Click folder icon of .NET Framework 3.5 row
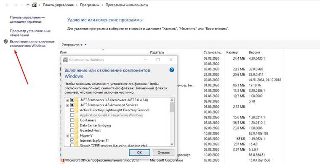320x164 pixels. point(77,100)
